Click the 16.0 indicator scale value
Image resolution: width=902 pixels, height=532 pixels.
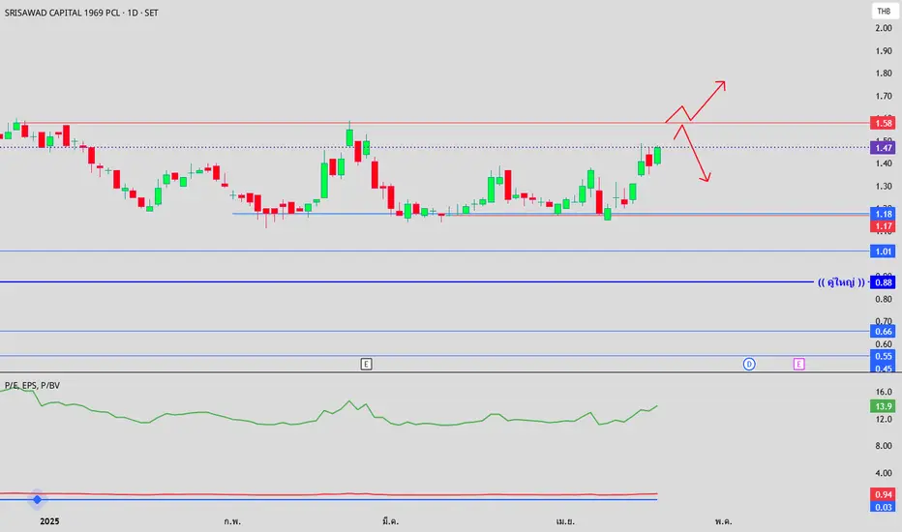point(884,393)
